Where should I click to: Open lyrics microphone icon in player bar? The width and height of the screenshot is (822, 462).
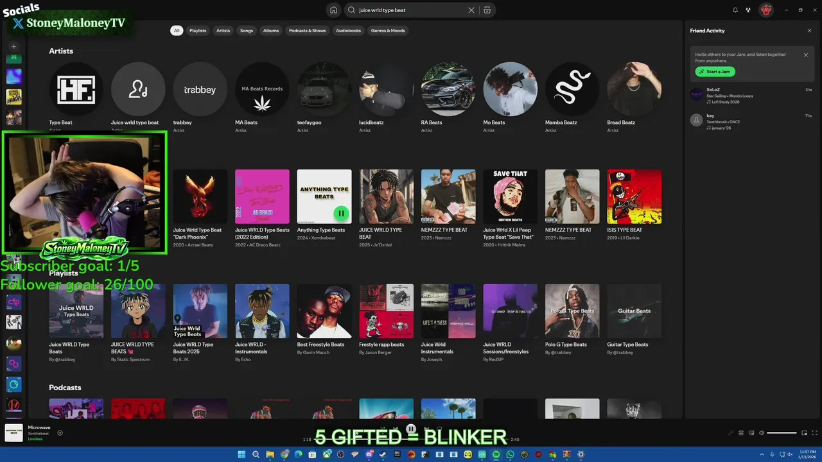730,433
